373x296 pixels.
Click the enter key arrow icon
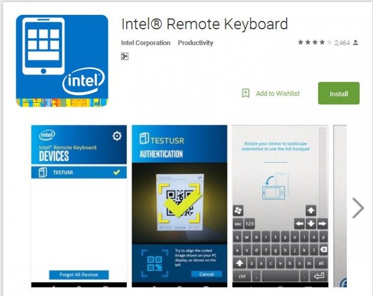point(319,276)
